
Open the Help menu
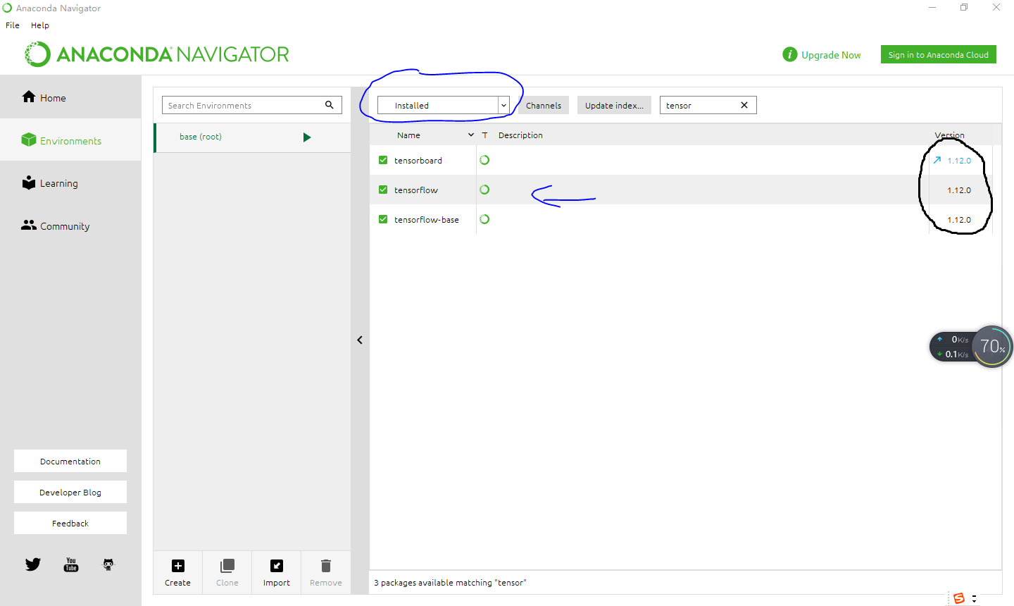click(40, 25)
